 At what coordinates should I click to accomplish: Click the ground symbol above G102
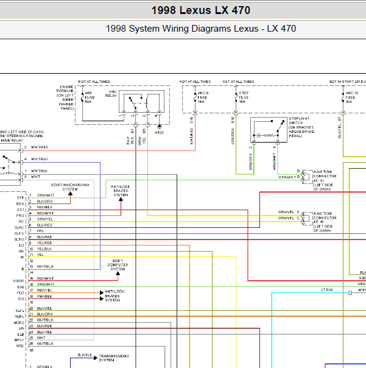[x=160, y=127]
